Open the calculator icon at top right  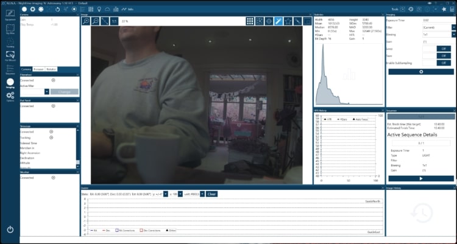tap(452, 9)
